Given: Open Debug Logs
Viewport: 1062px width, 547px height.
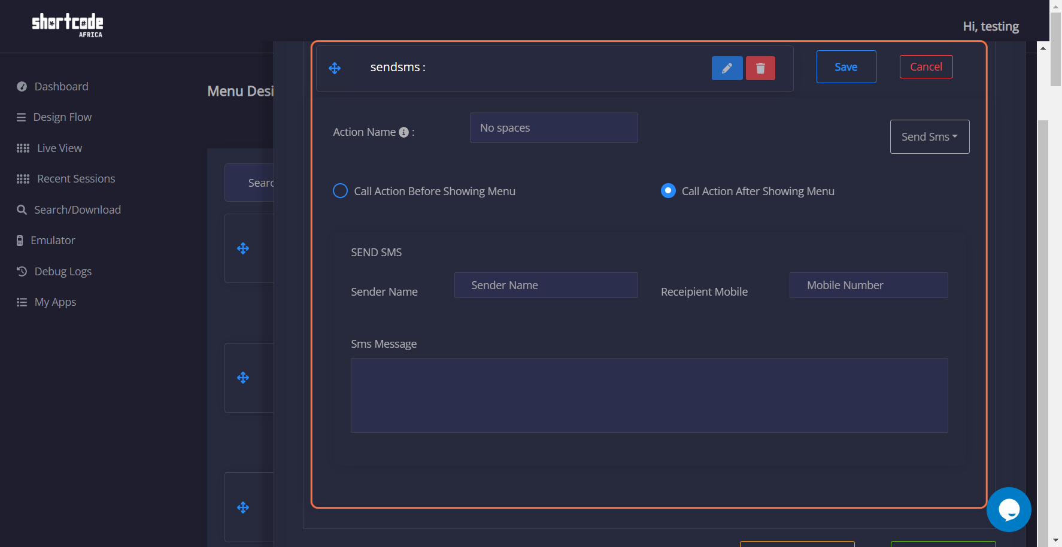Looking at the screenshot, I should coord(63,272).
